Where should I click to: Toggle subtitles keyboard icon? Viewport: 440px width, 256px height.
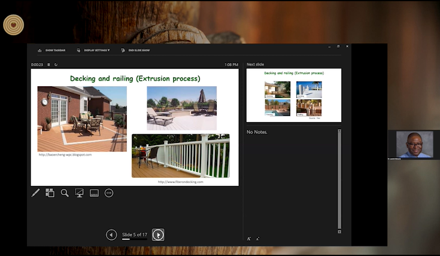(94, 193)
